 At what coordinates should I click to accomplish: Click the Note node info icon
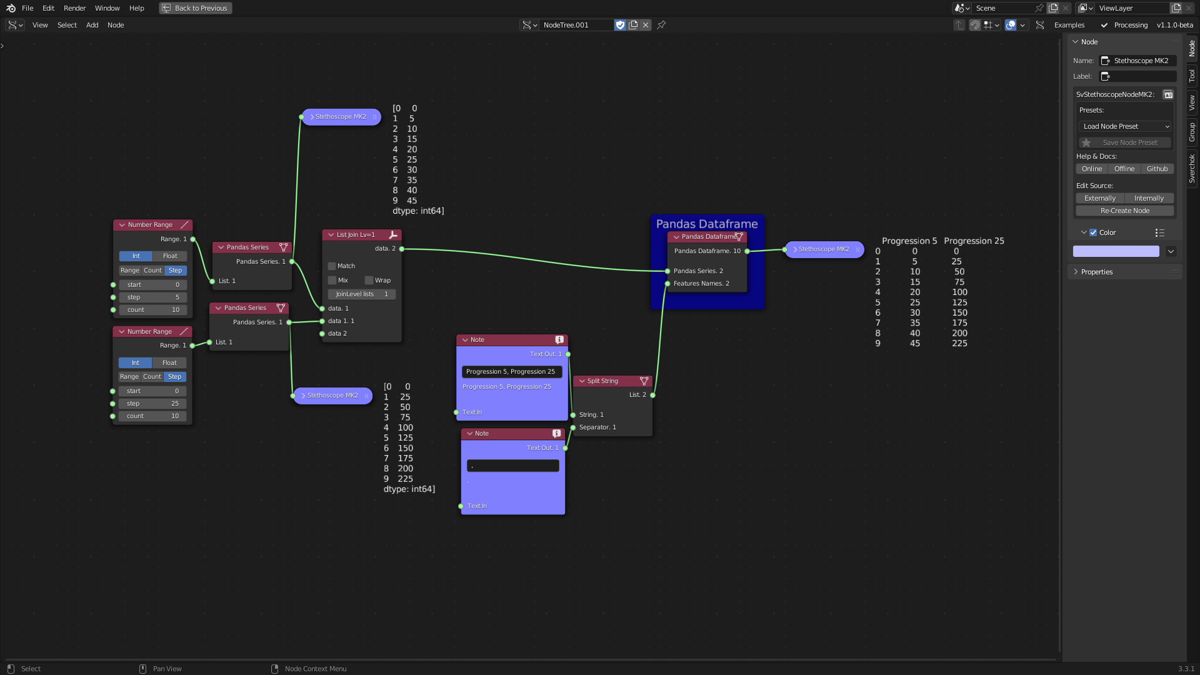point(559,339)
